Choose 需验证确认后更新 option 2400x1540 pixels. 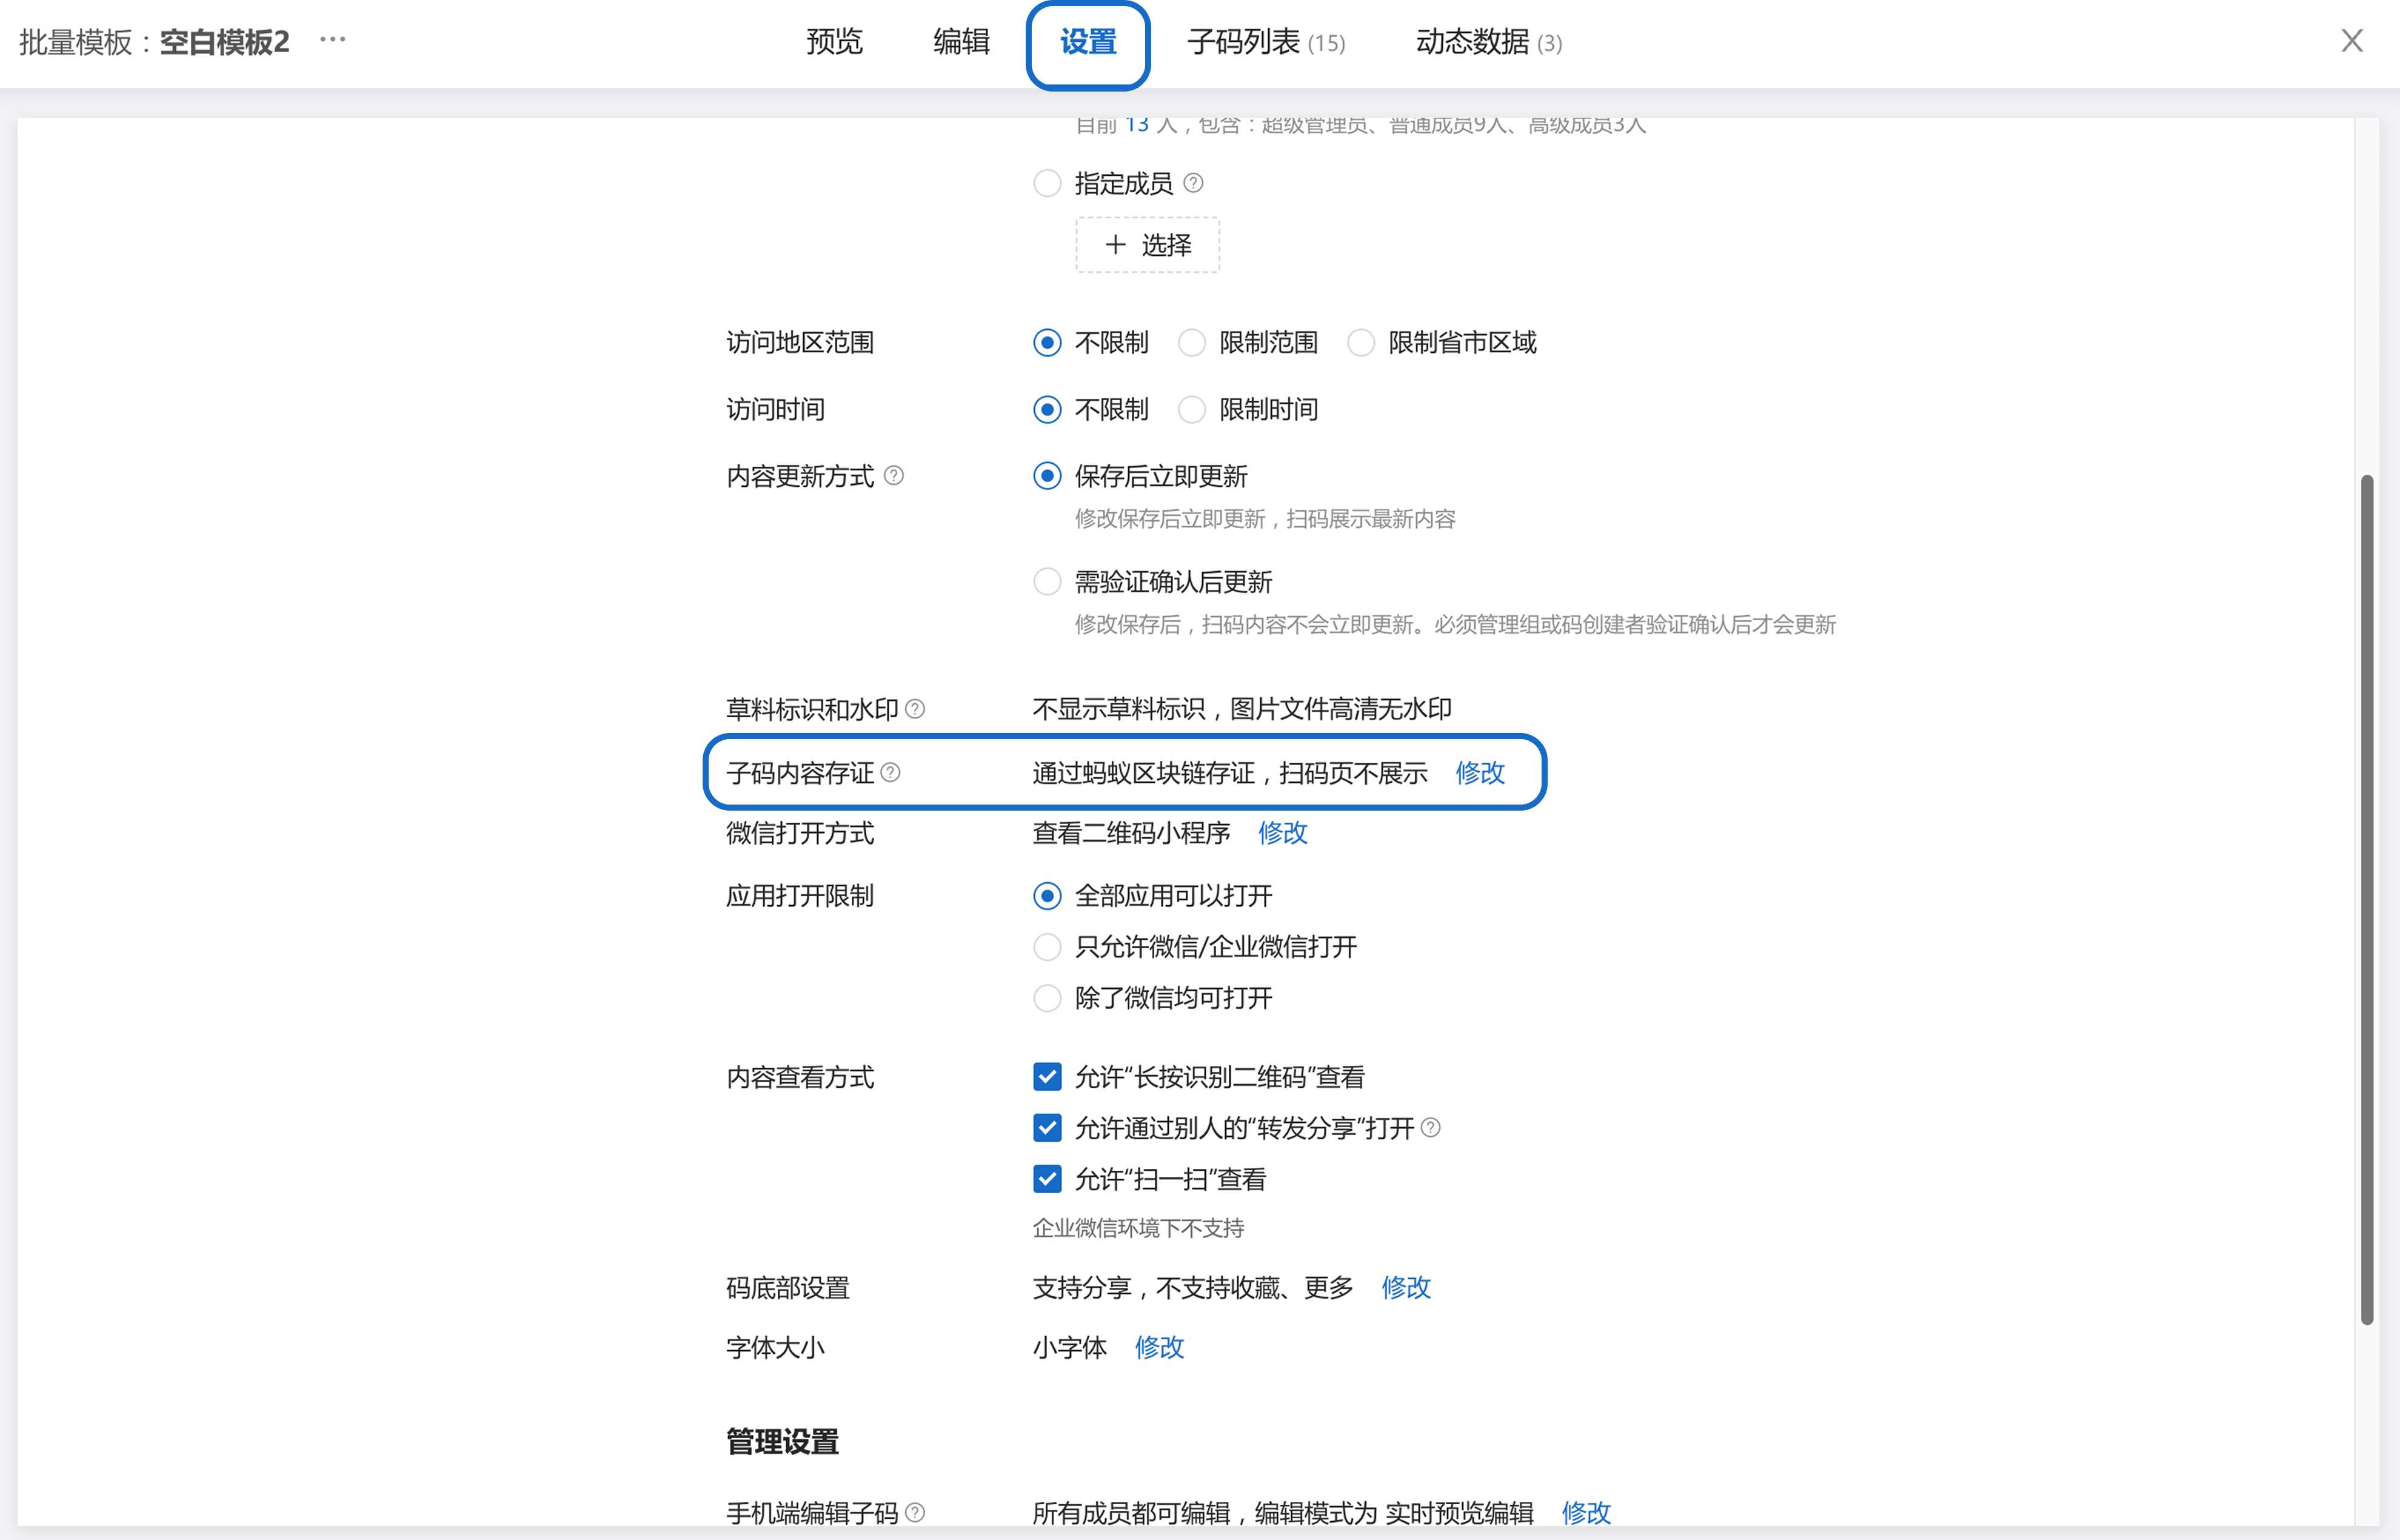[x=1046, y=582]
